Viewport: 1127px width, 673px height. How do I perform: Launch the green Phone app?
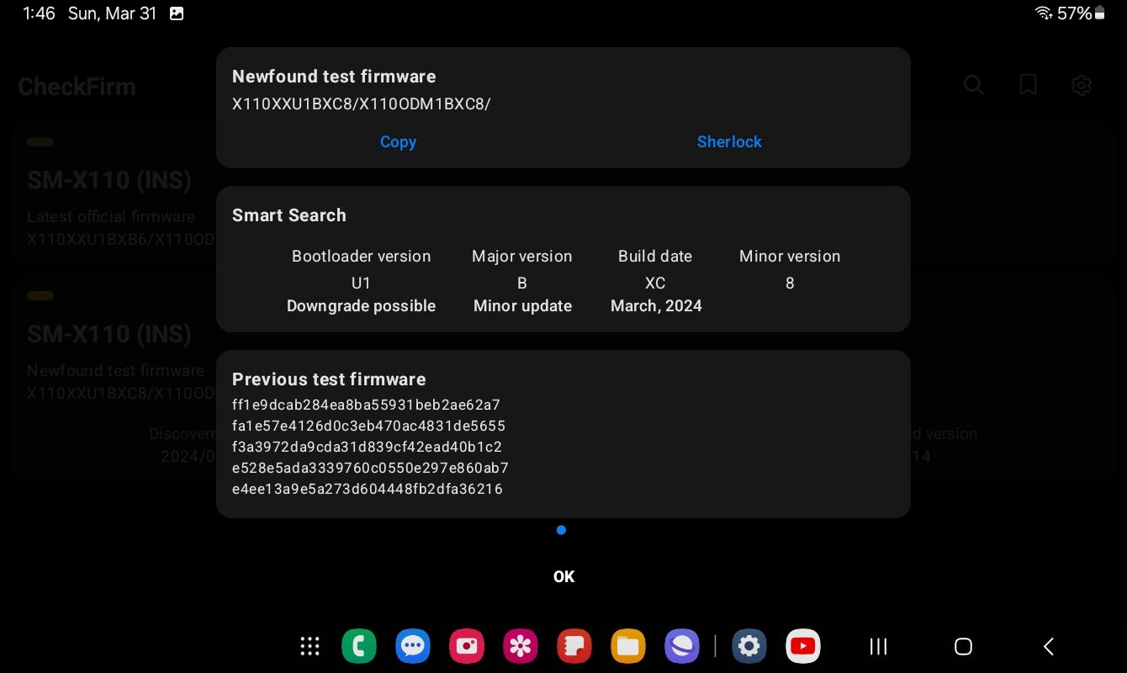[x=359, y=646]
